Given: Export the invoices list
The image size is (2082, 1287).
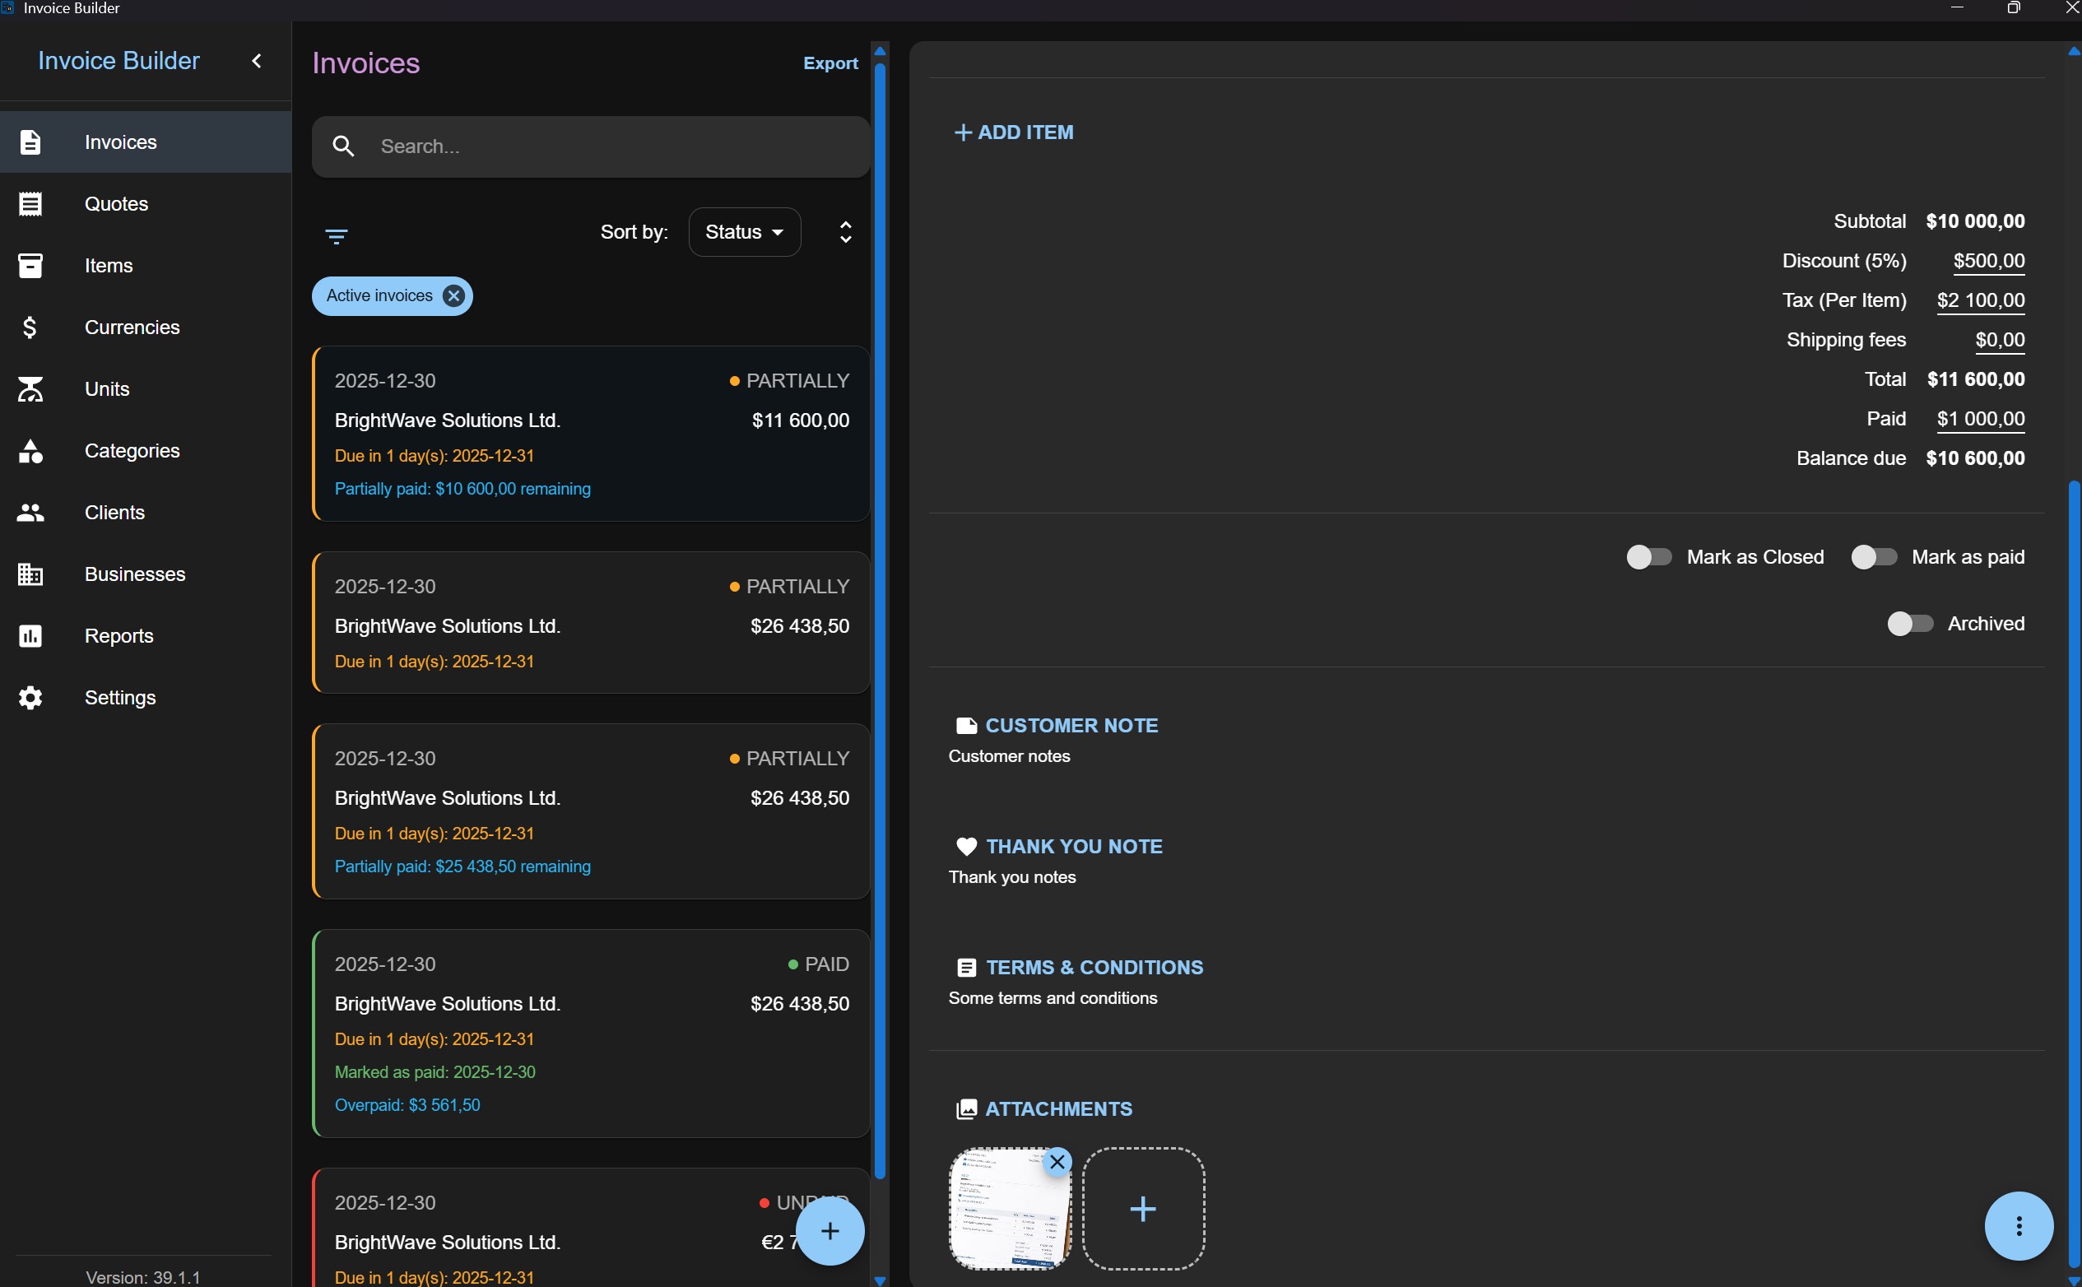Looking at the screenshot, I should pyautogui.click(x=831, y=63).
